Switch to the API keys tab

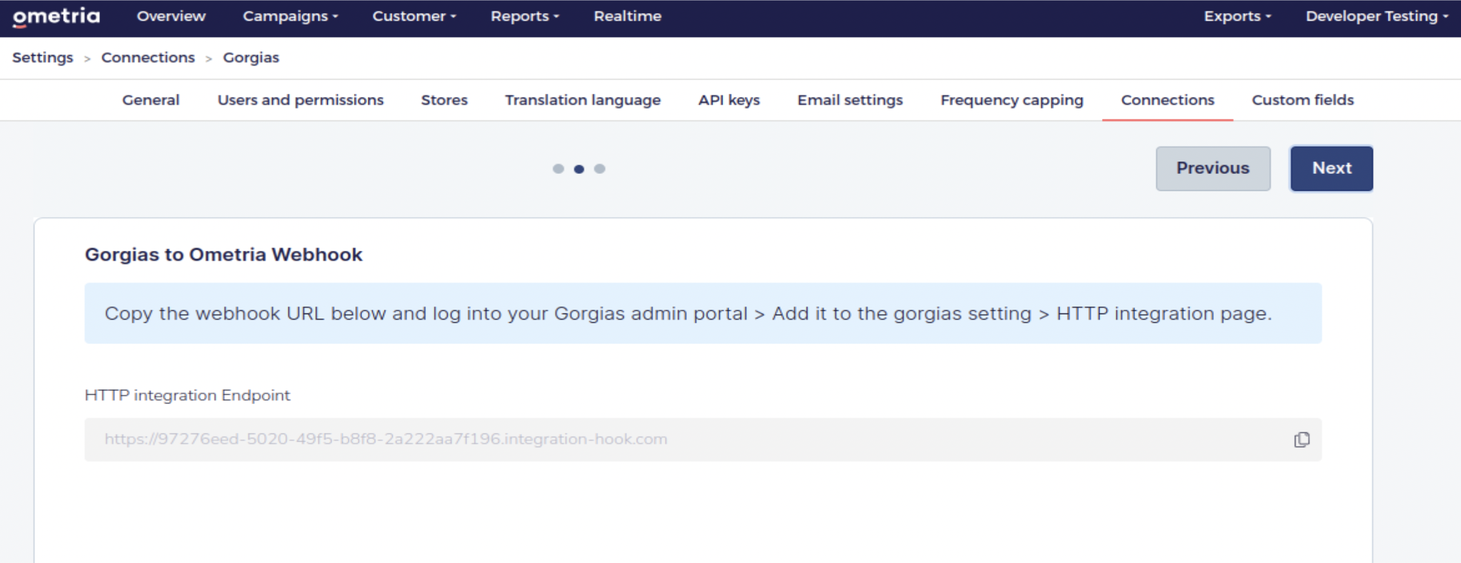point(729,99)
